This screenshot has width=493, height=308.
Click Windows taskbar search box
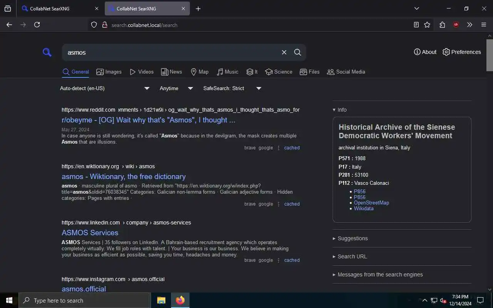click(x=85, y=300)
